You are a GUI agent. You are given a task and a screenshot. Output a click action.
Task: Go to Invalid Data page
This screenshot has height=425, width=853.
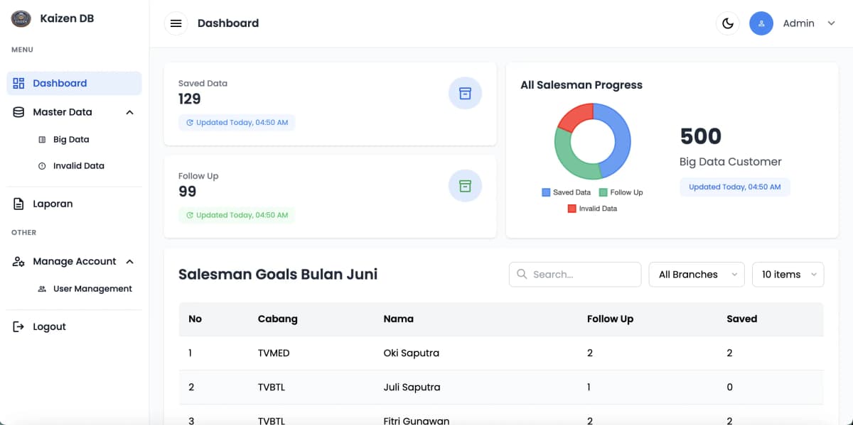point(78,166)
